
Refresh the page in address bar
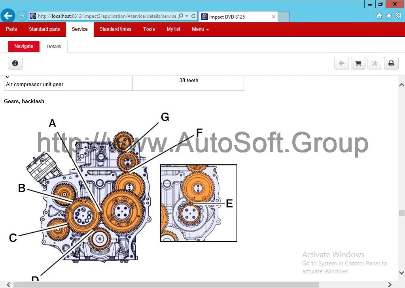tap(193, 16)
